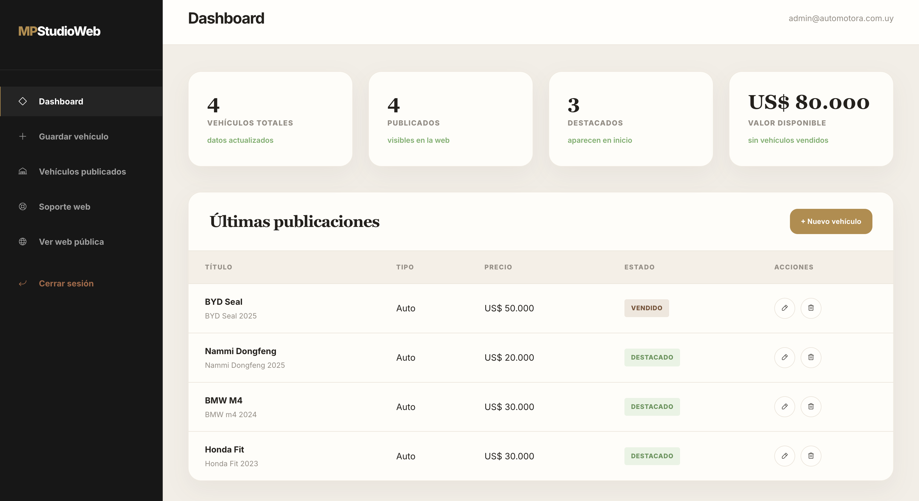The width and height of the screenshot is (919, 501).
Task: Select the Publicados stat card
Action: point(450,119)
